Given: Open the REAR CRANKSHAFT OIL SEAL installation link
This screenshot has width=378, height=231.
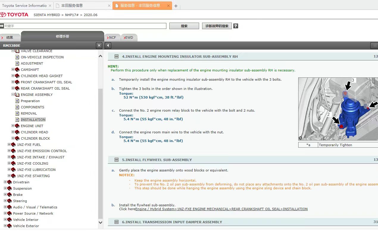Looking at the screenshot, I should point(221,209).
